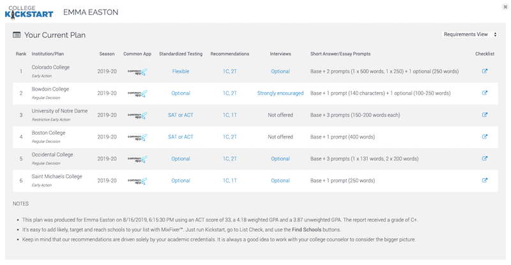Open checklist link icon for Saint Michaels College
This screenshot has height=265, width=511.
click(485, 180)
